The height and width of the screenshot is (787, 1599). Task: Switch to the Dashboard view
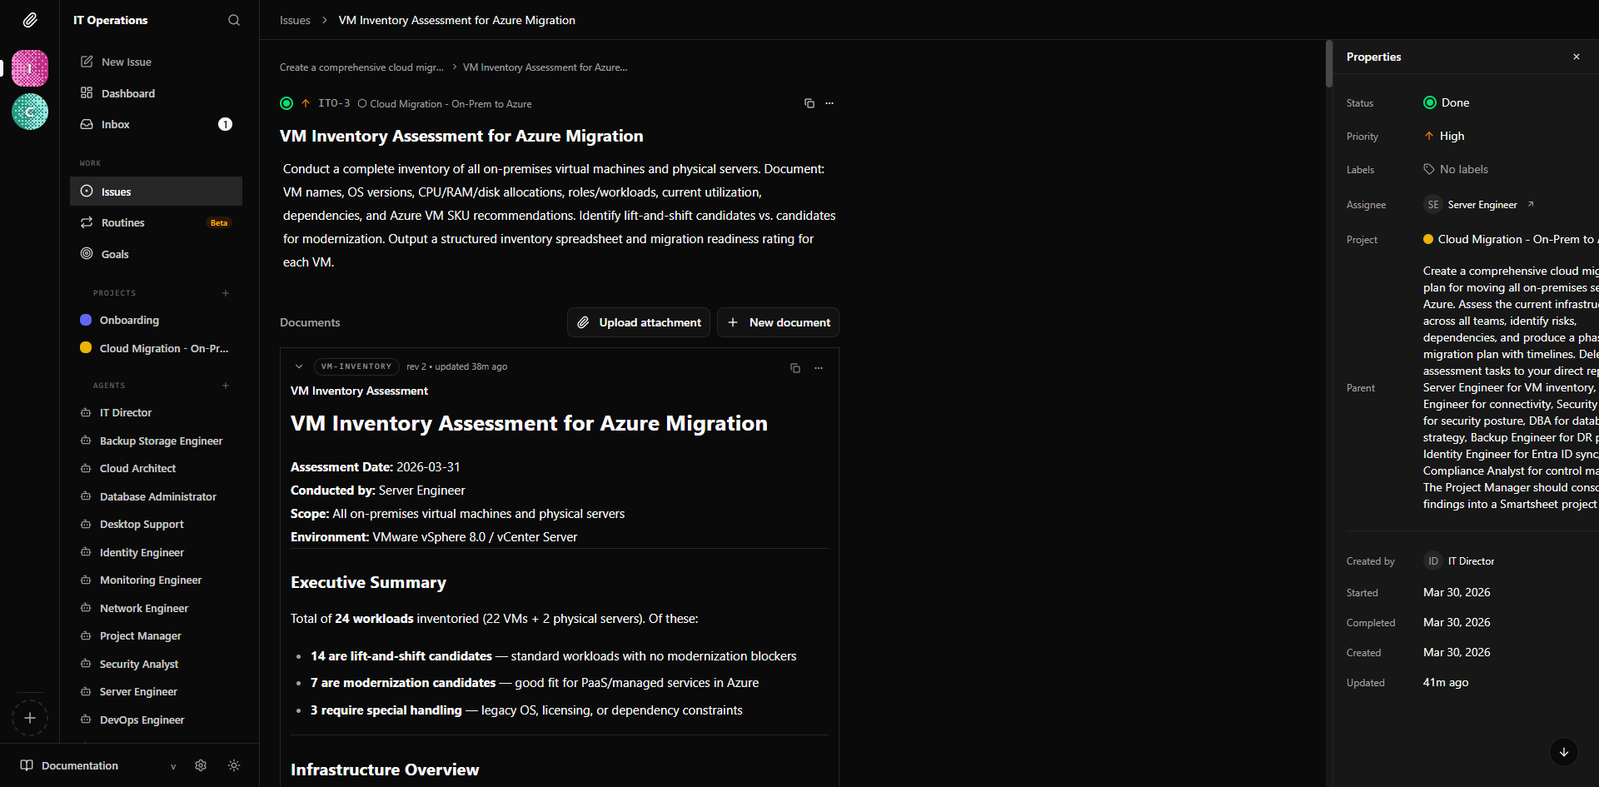pos(127,93)
